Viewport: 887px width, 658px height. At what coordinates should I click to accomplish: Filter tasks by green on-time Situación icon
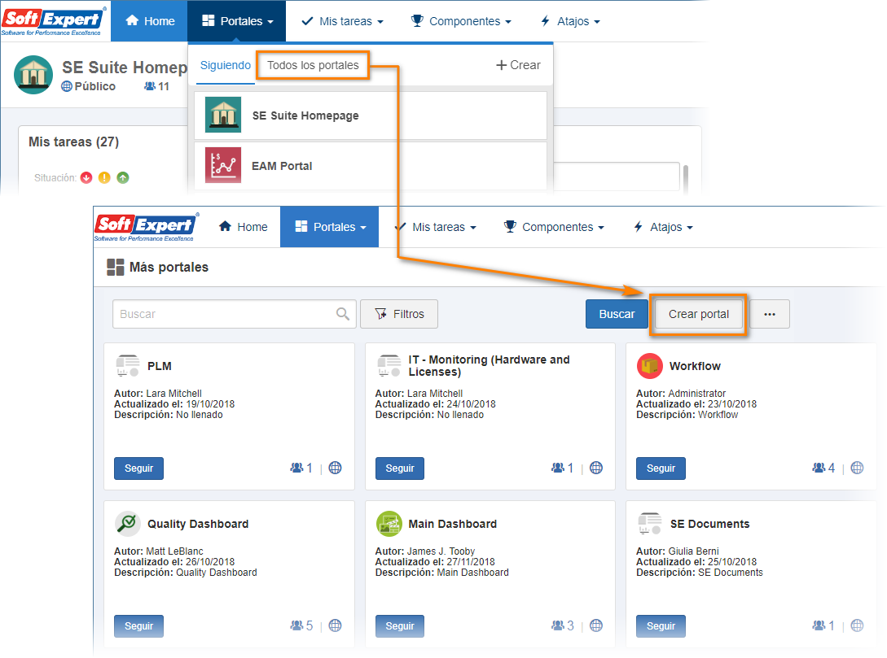123,178
